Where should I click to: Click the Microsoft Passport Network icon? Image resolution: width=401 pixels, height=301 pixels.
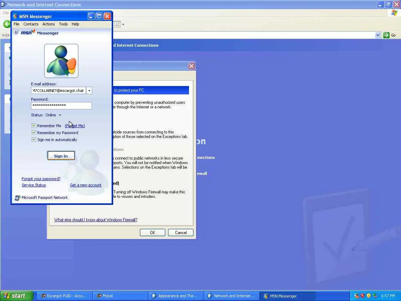[x=17, y=198]
